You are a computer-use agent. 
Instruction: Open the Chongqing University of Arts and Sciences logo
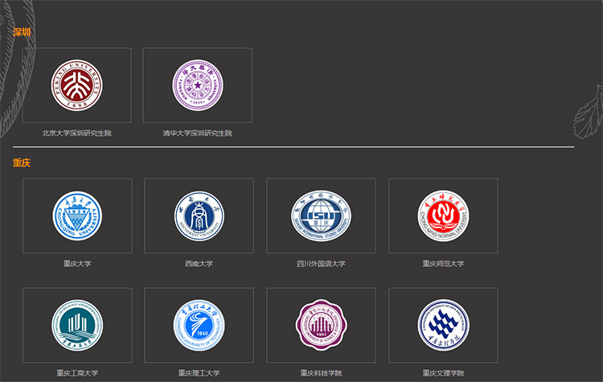pos(443,325)
